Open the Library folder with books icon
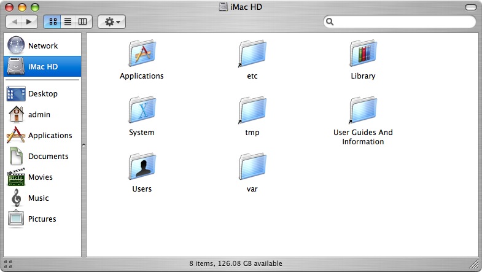This screenshot has width=482, height=272. (x=363, y=53)
